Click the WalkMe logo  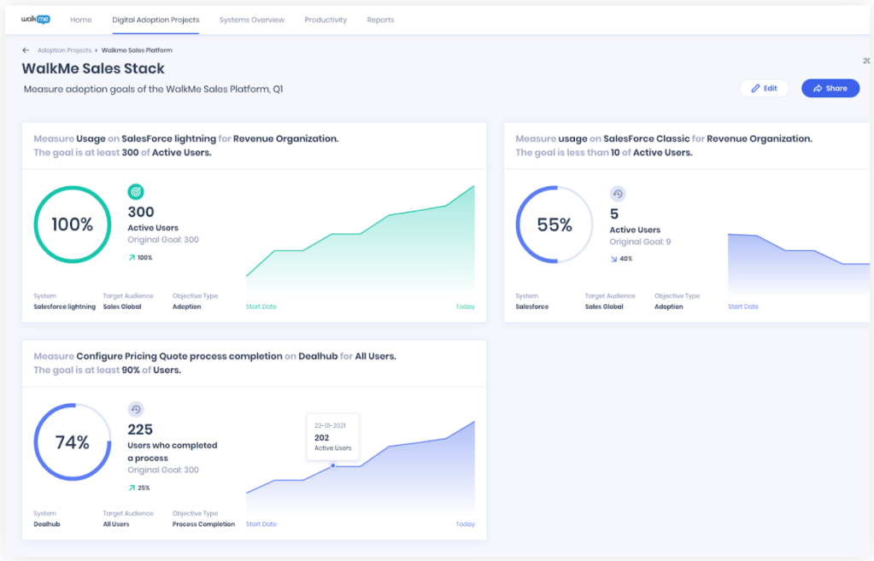pos(35,19)
